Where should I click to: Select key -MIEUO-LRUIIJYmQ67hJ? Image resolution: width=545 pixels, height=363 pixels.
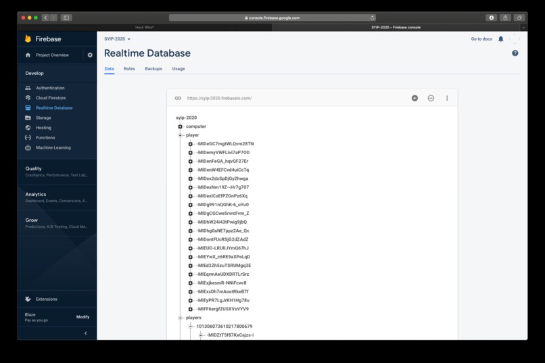(x=222, y=248)
